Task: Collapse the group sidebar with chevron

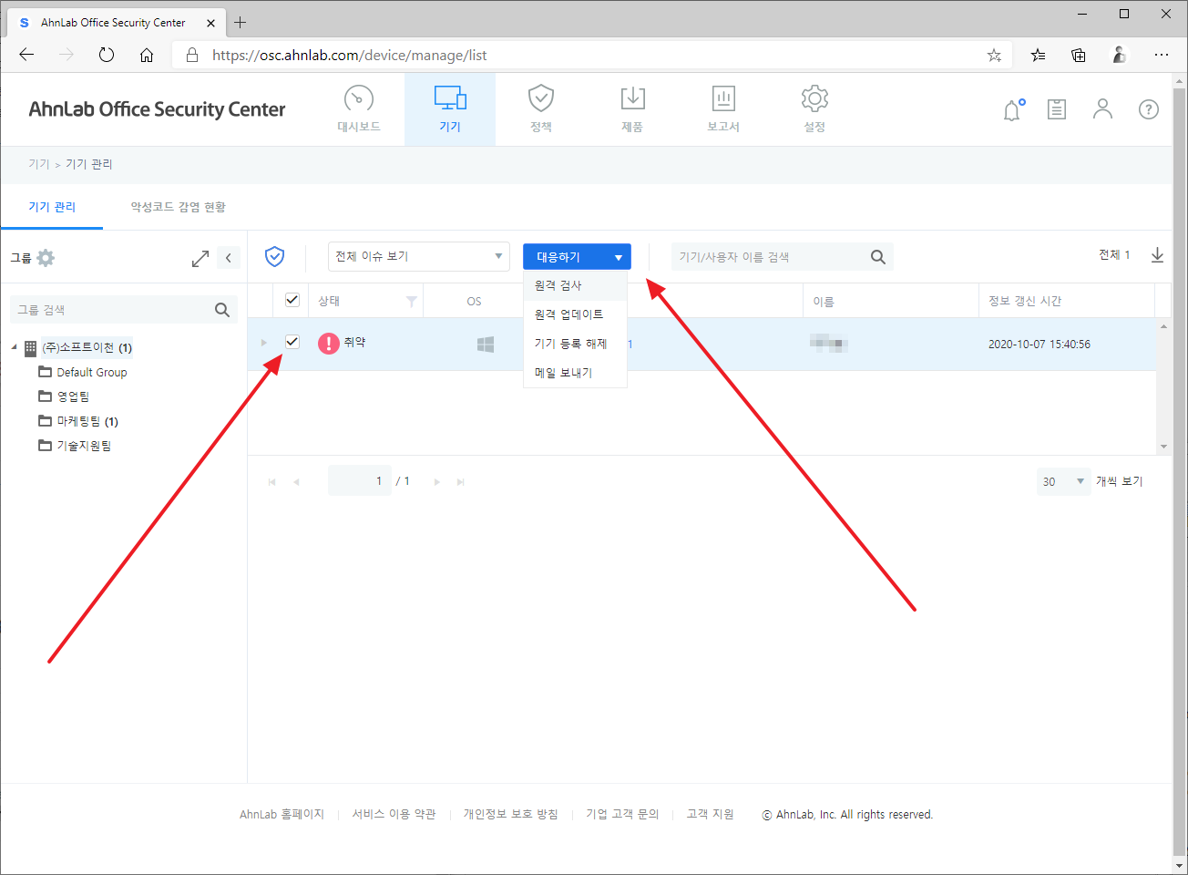Action: point(228,258)
